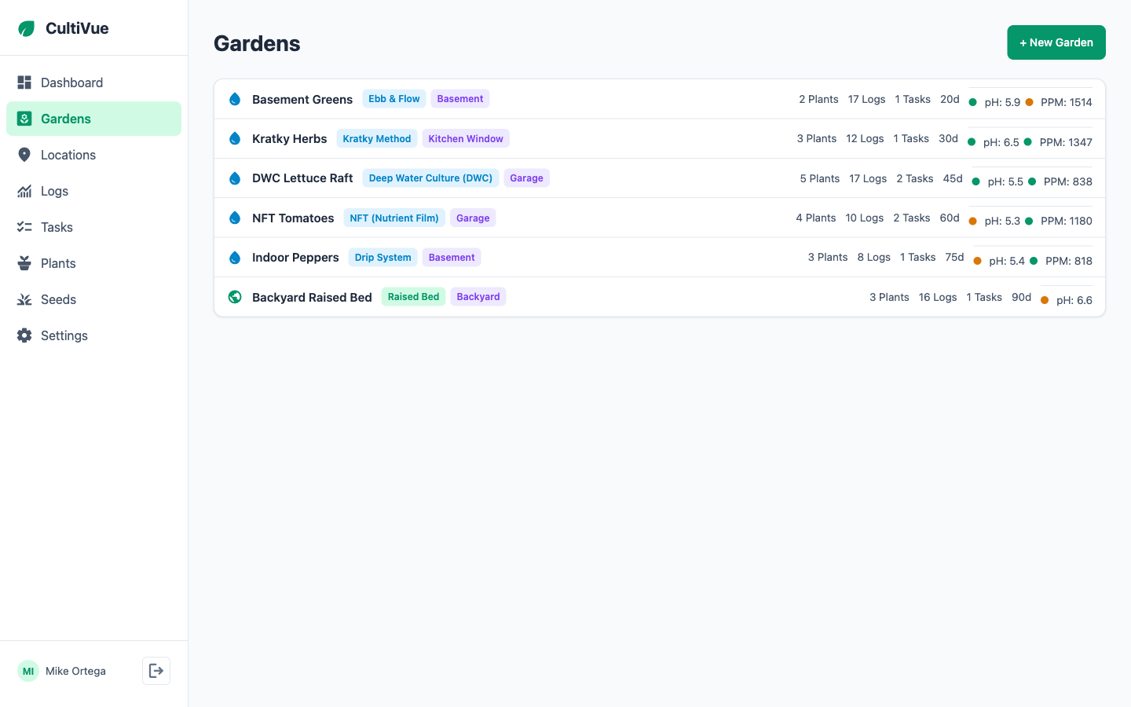The width and height of the screenshot is (1131, 707).
Task: Select the Locations map pin icon
Action: point(24,155)
